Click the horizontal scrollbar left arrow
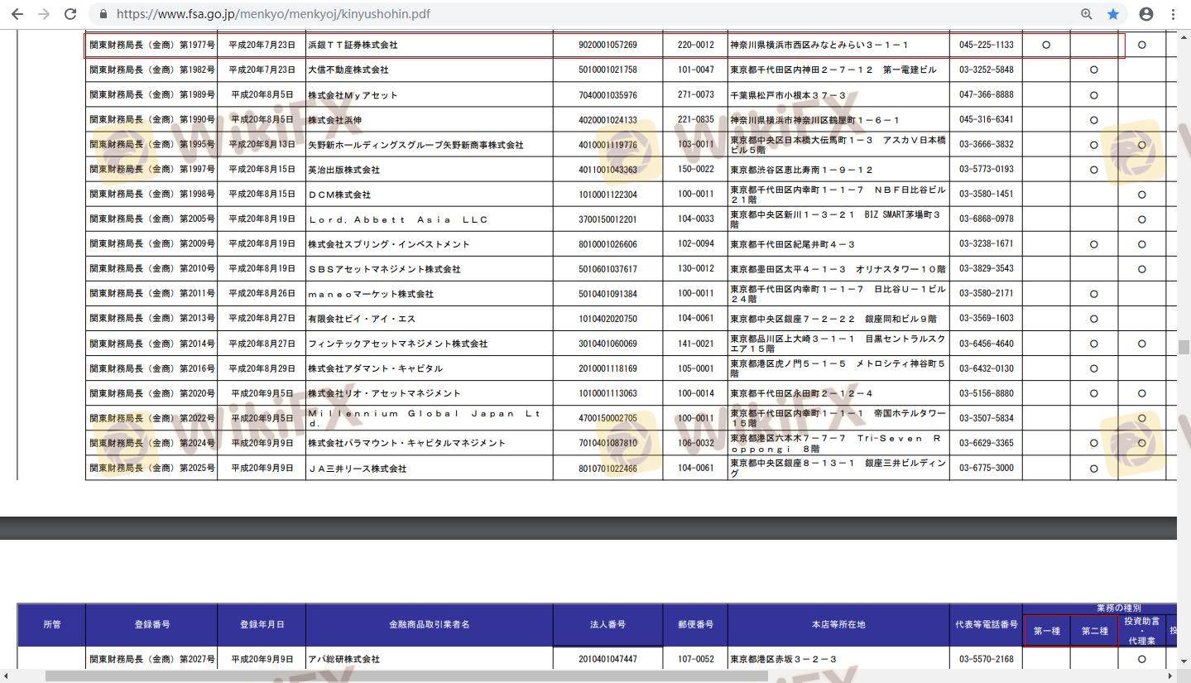The width and height of the screenshot is (1191, 683). point(7,676)
